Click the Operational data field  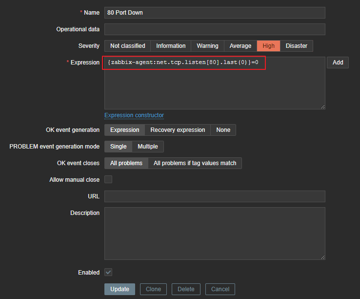pos(215,29)
